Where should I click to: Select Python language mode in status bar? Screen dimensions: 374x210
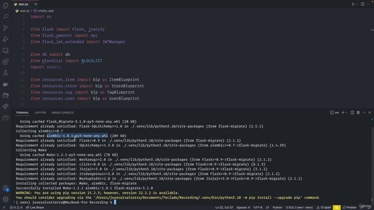[277, 208]
